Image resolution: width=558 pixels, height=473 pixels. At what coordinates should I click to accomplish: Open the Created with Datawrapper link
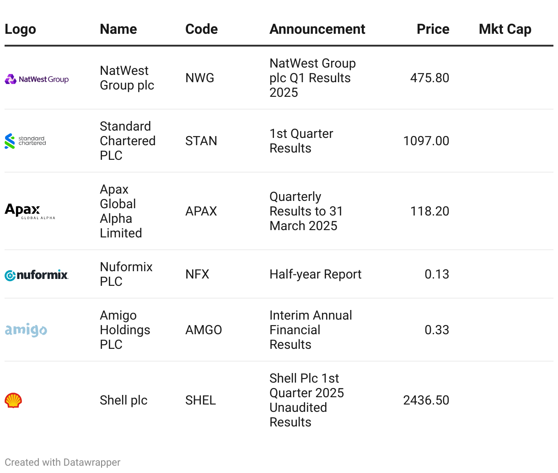[x=63, y=462]
